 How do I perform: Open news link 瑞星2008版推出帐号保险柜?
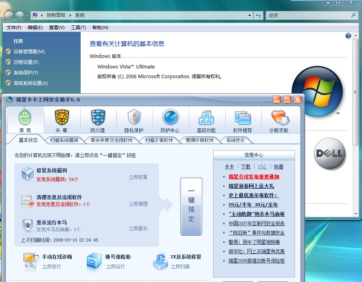click(x=256, y=261)
